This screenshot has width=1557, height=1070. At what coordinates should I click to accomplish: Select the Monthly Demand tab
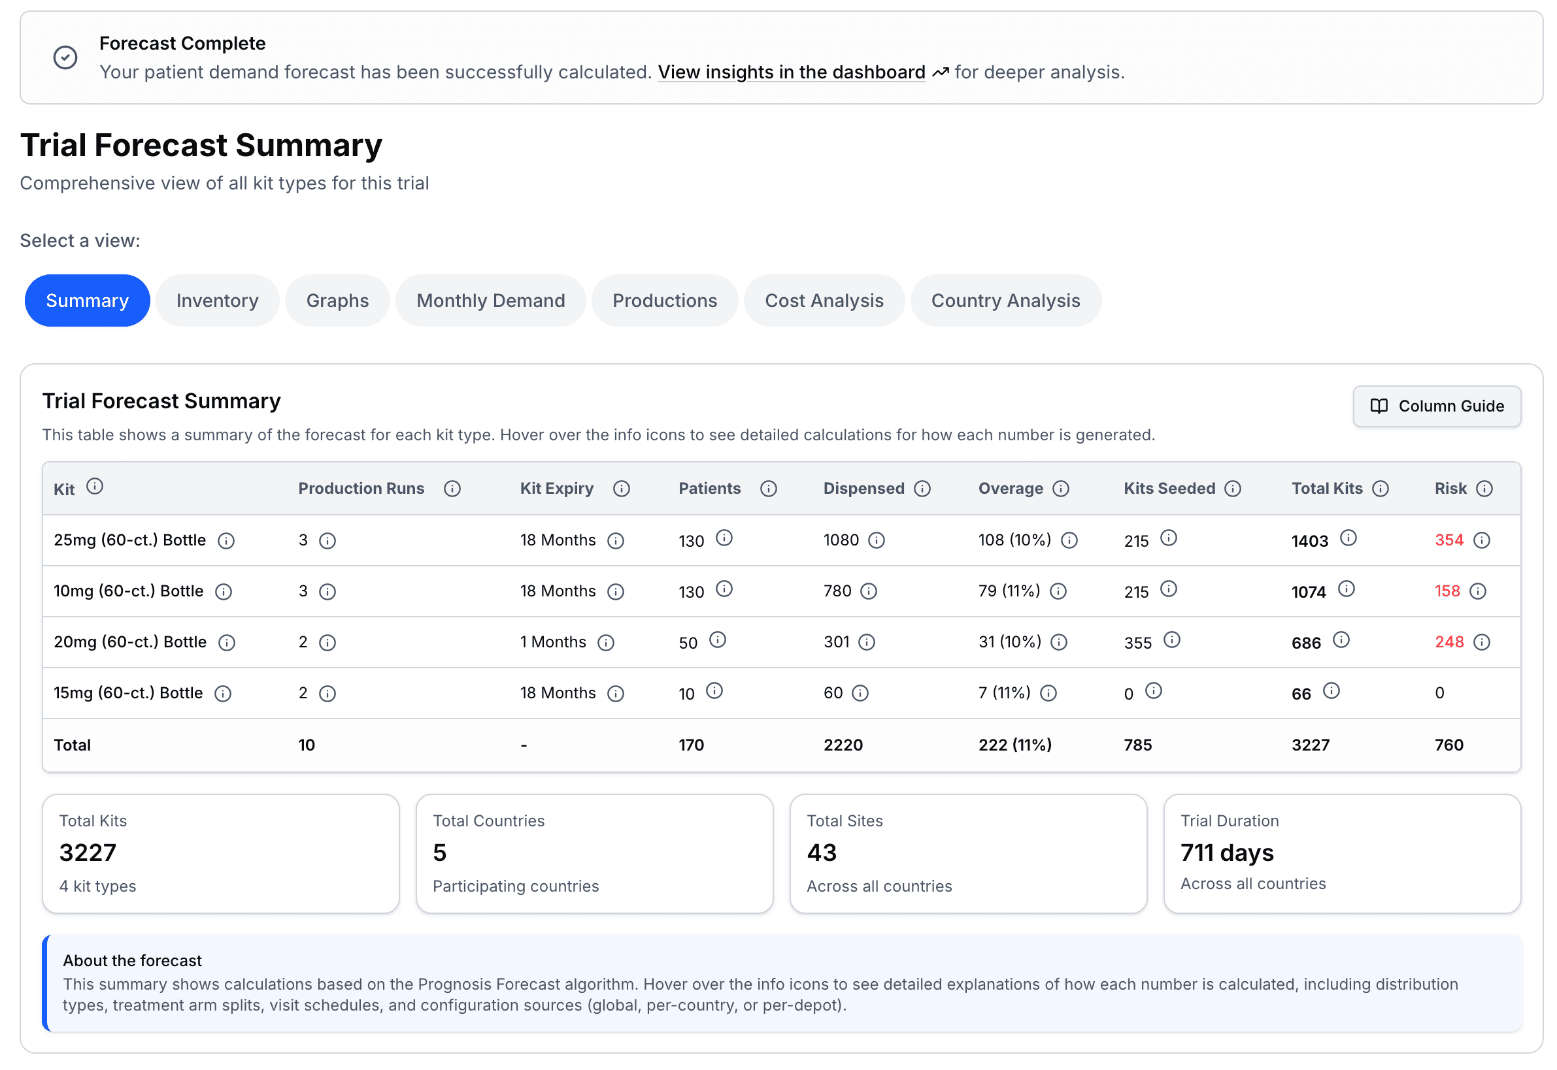(x=490, y=301)
